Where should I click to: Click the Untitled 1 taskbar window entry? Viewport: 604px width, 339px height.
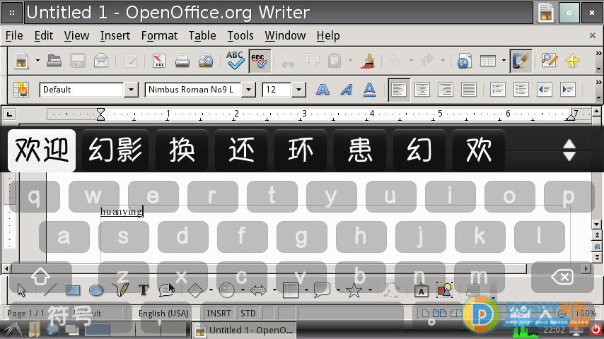pyautogui.click(x=243, y=330)
